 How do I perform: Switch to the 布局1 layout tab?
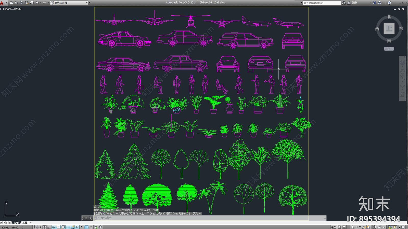tap(25, 223)
